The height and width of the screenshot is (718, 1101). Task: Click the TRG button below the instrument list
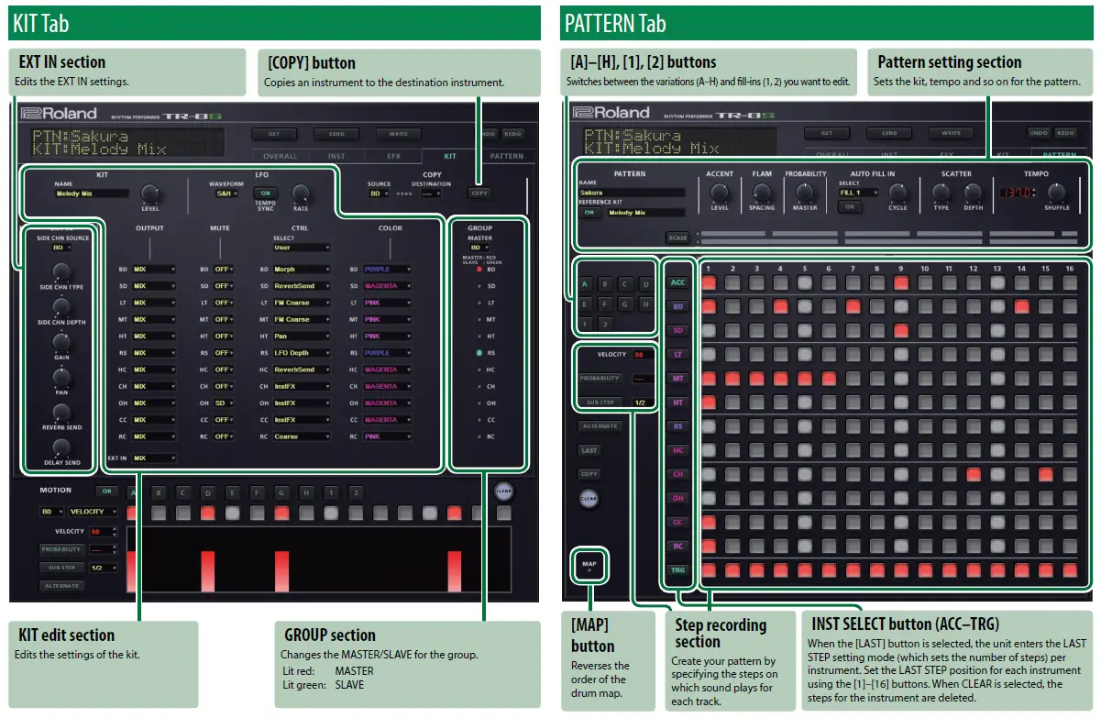pyautogui.click(x=678, y=569)
